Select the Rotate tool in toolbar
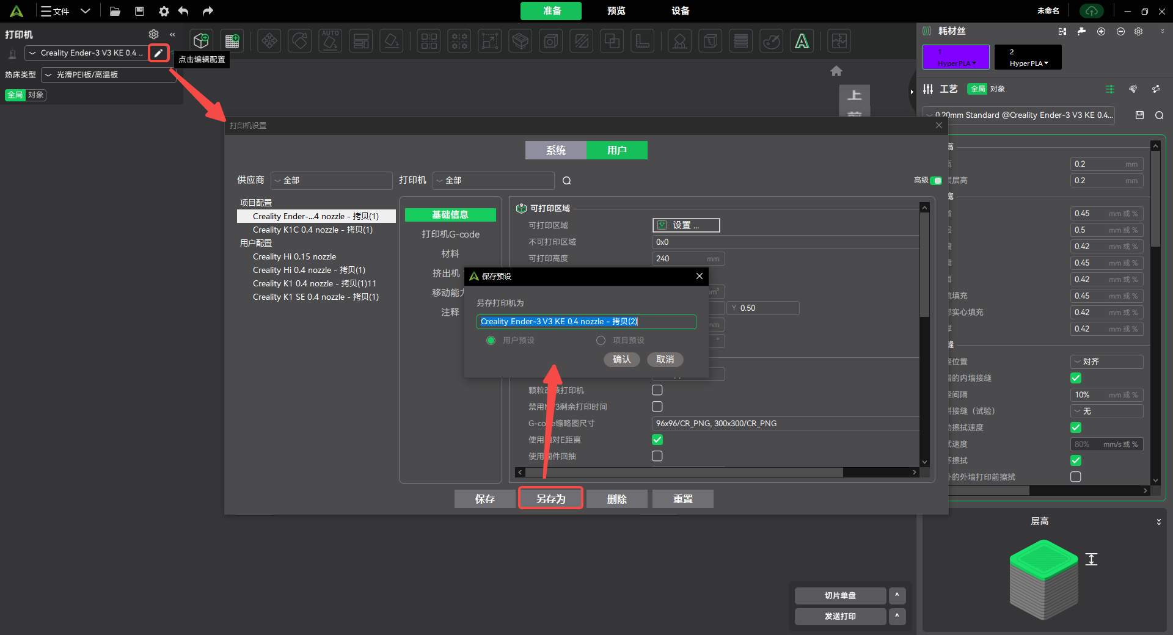Viewport: 1173px width, 635px height. (x=300, y=41)
